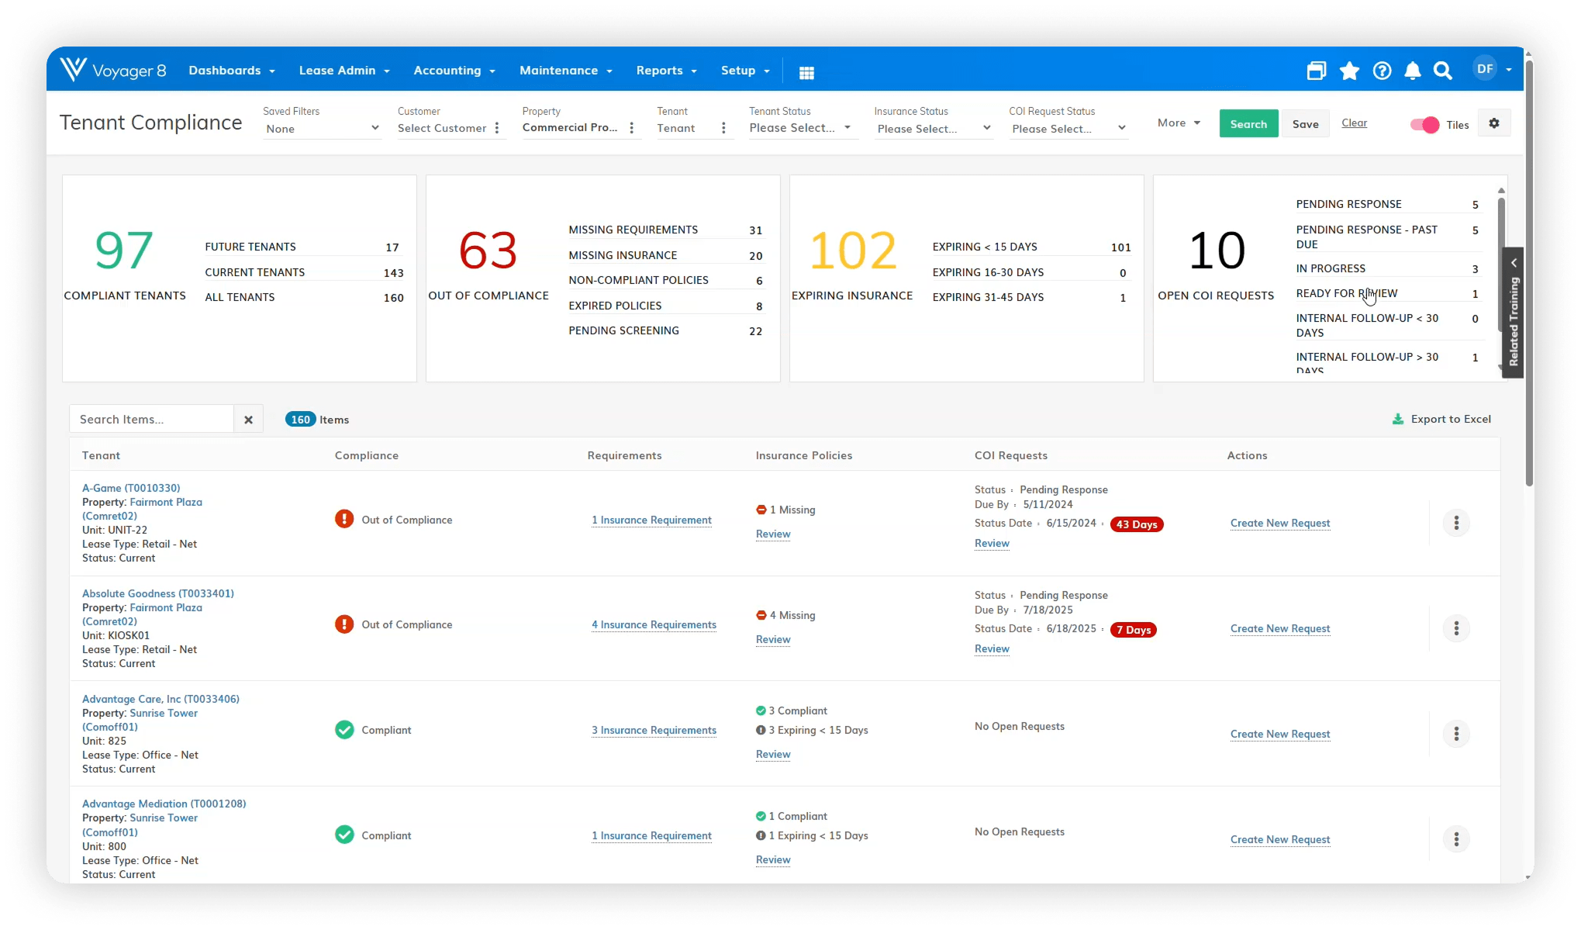Click the green Search button

pos(1248,124)
